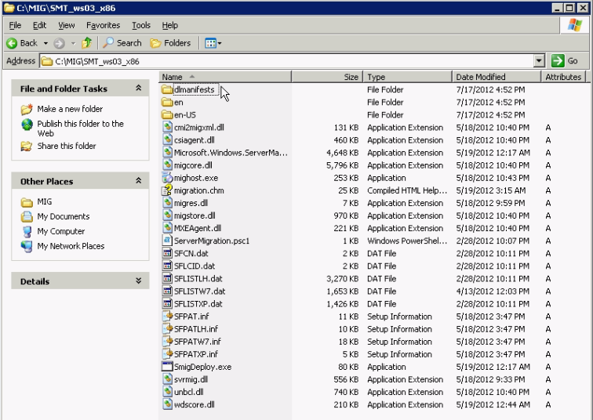The height and width of the screenshot is (420, 593).
Task: Click Make a new folder link
Action: click(x=70, y=109)
